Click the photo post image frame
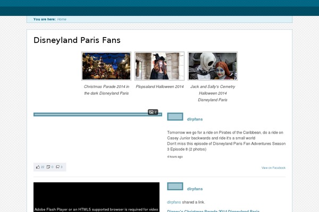This screenshot has width=319, height=212. click(98, 114)
